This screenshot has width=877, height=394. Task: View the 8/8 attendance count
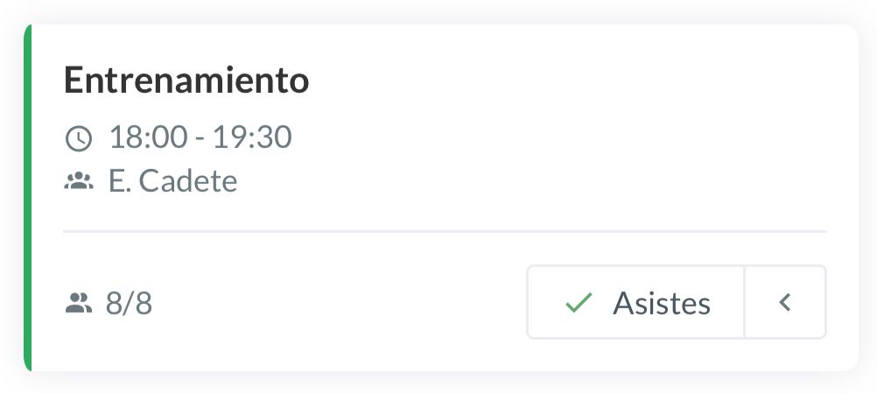[129, 304]
